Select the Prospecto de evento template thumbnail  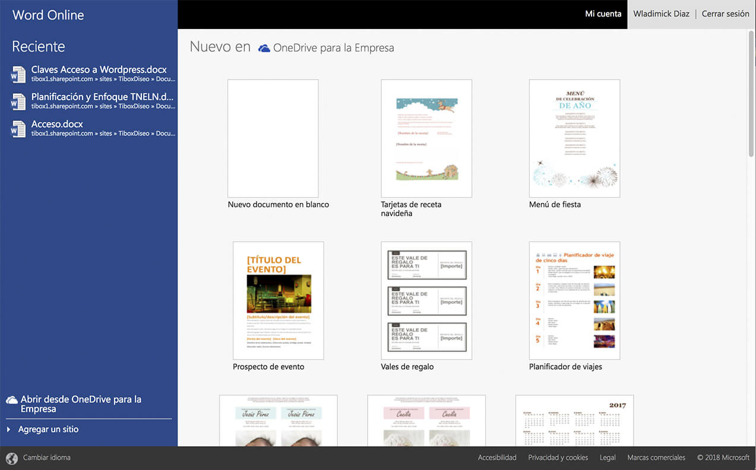tap(279, 300)
